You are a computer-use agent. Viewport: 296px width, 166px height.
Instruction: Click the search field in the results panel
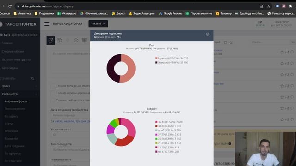click(270, 42)
